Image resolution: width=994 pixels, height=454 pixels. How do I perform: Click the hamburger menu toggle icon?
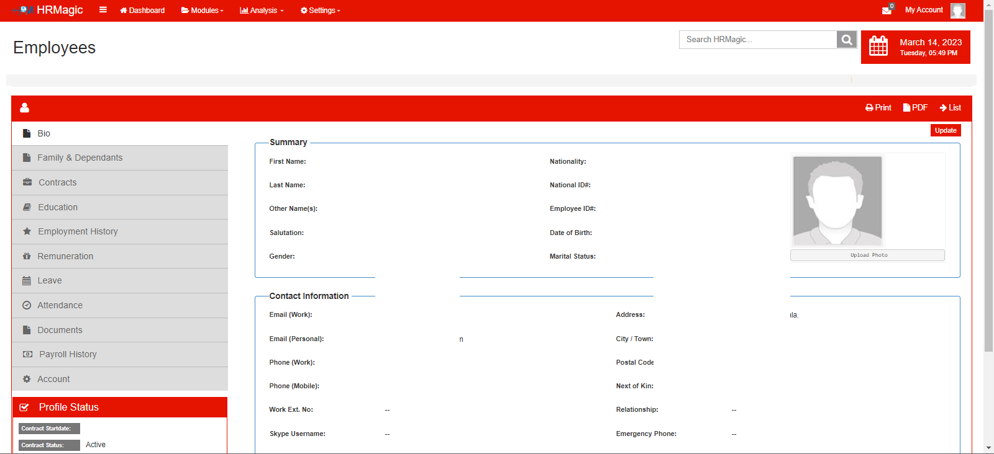[x=103, y=10]
